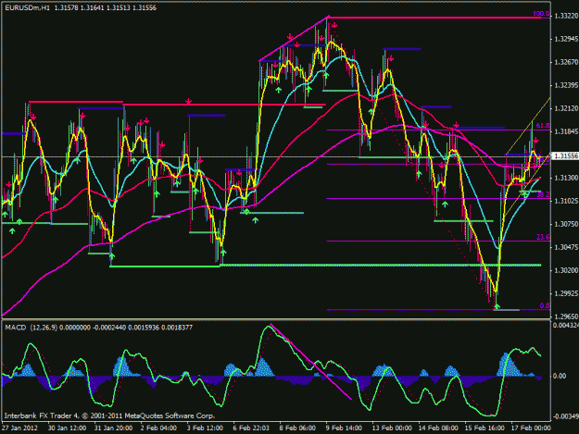Click the 1.32120 price axis label
579x434 pixels.
pos(566,109)
